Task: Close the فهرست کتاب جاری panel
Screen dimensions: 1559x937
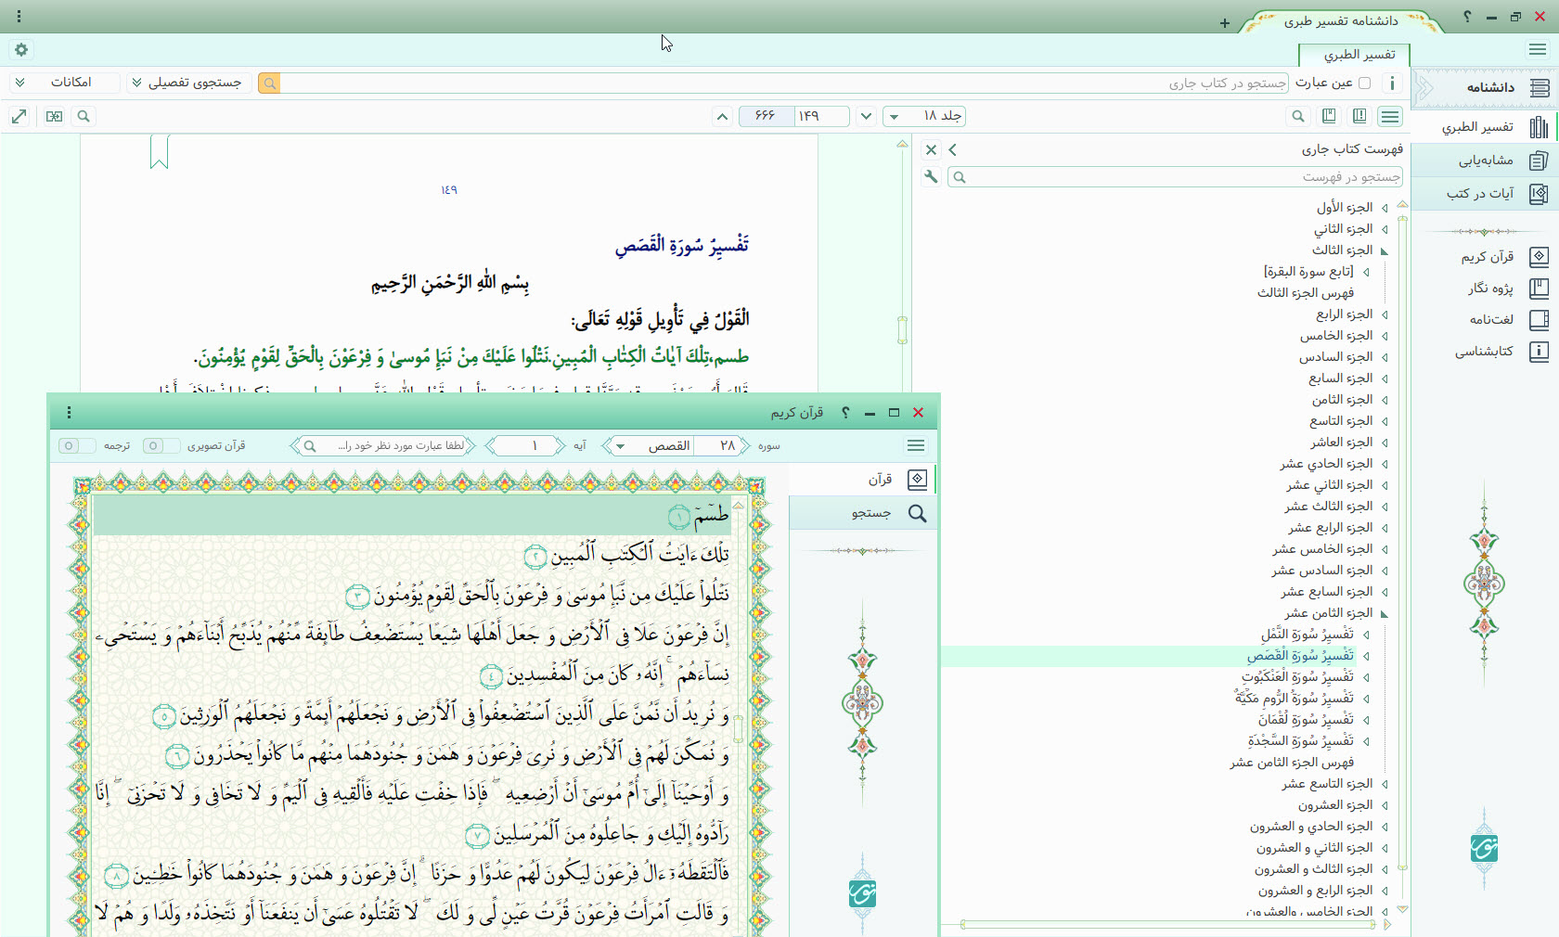Action: (x=931, y=149)
